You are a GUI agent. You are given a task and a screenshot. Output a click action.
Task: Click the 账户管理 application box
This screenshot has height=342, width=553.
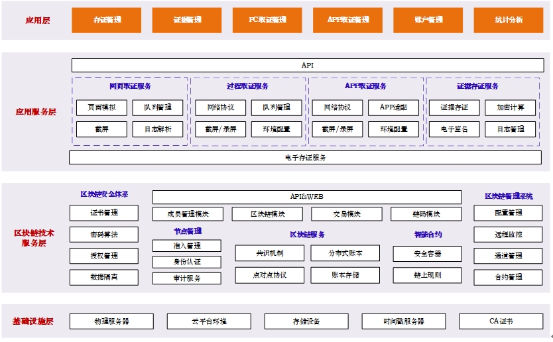428,20
